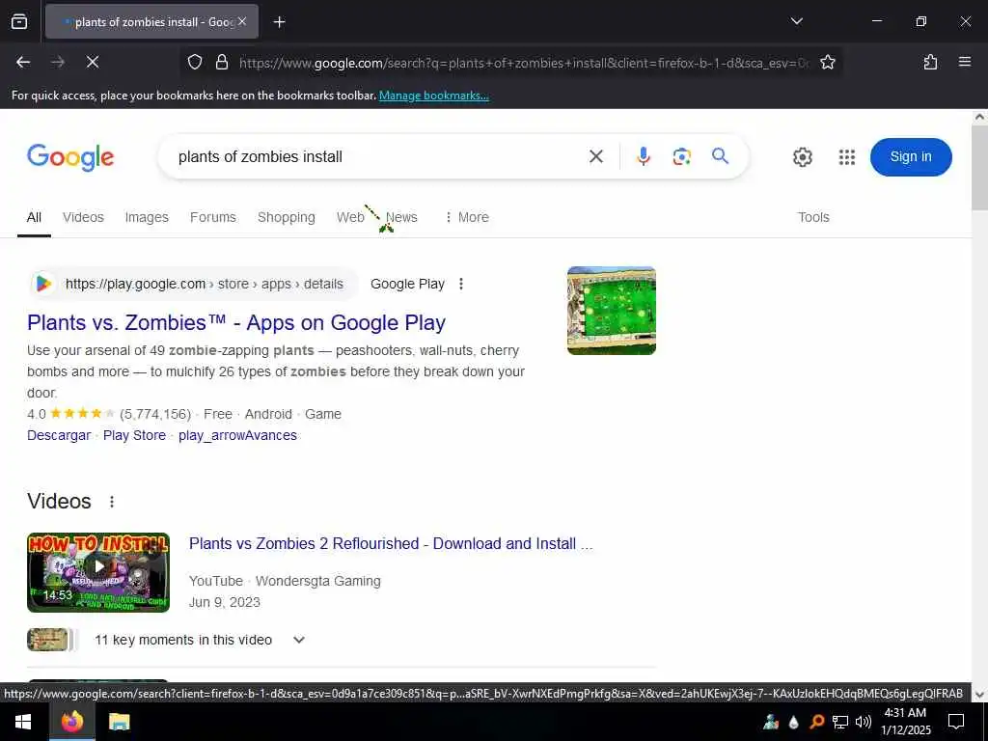The image size is (988, 741).
Task: Switch to the Forums tab
Action: 213,217
